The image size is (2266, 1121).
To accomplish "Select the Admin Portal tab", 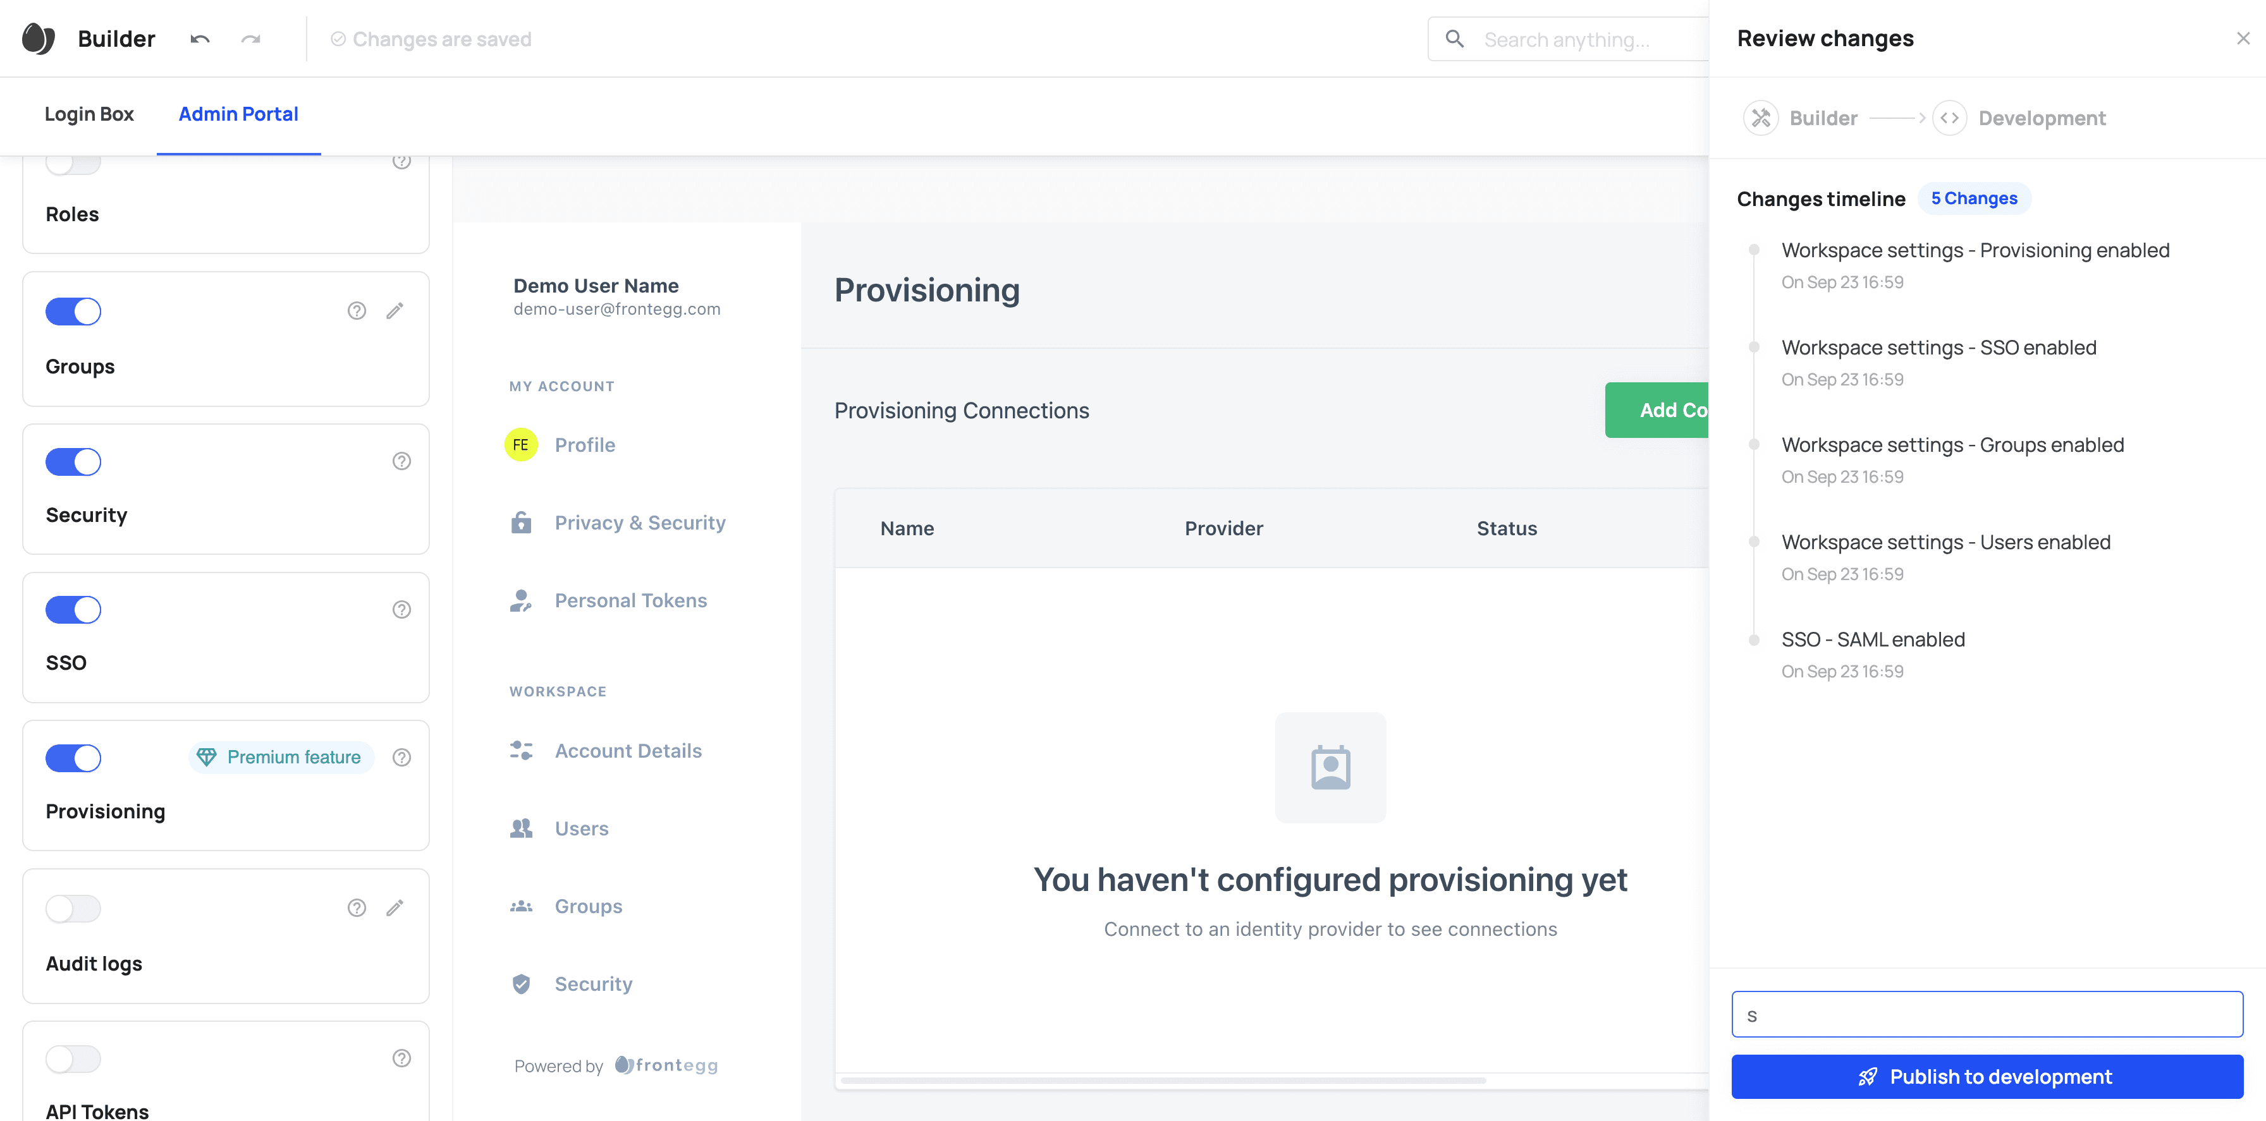I will point(238,114).
